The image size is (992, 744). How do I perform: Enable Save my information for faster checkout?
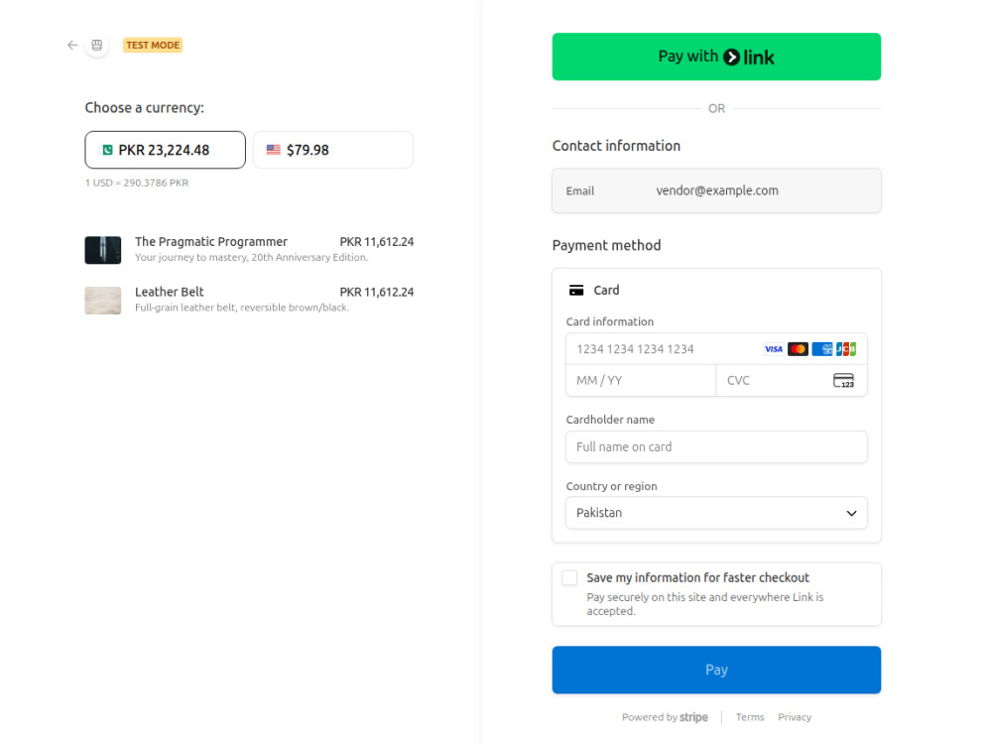[569, 577]
